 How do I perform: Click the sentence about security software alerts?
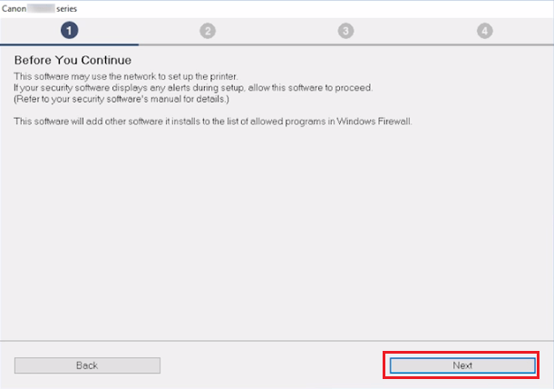(193, 88)
